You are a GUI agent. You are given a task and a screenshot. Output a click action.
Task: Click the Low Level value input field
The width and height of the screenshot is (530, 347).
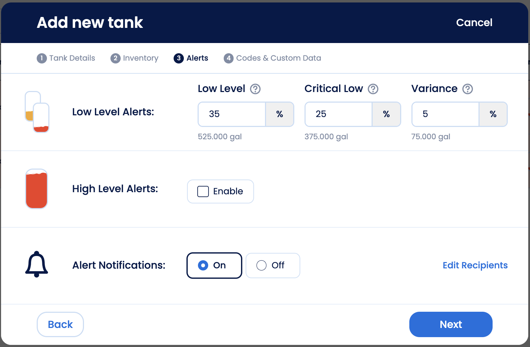(x=232, y=114)
